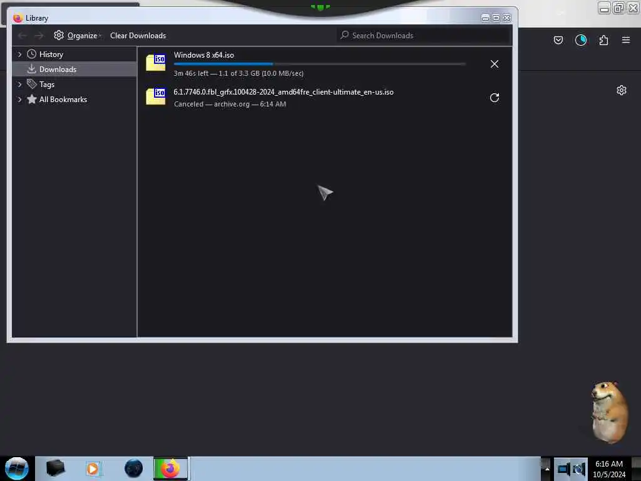Expand the History tree node
Viewport: 641px width, 481px height.
19,54
